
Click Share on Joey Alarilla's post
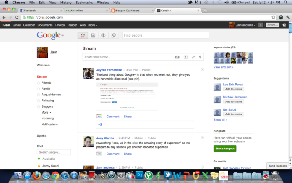(x=128, y=154)
